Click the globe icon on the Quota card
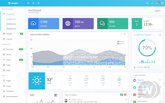 tap(68, 23)
